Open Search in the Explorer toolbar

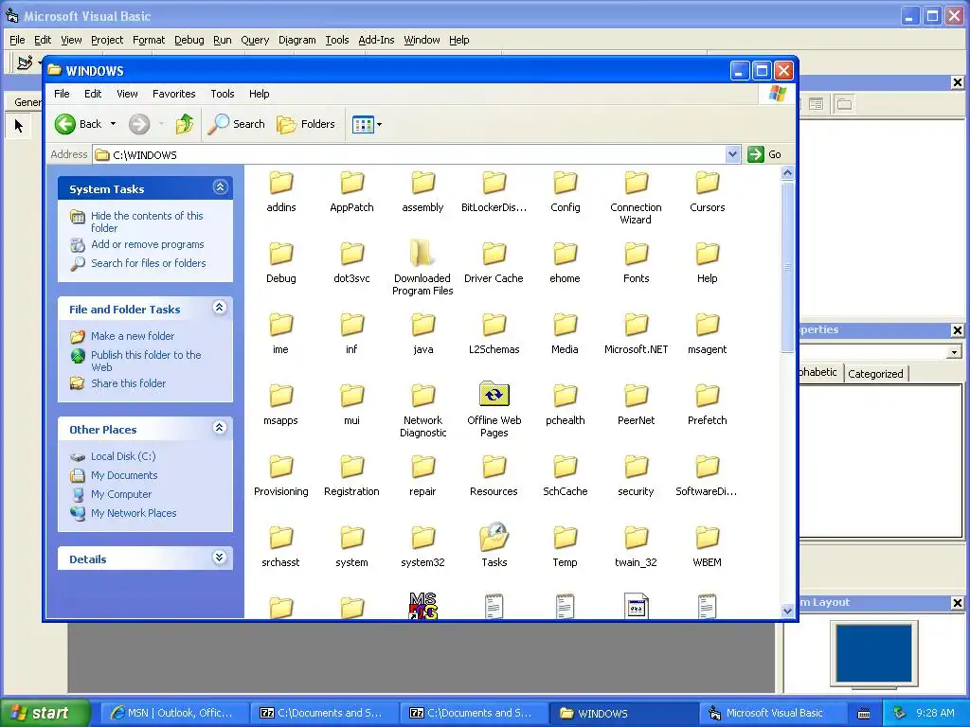pos(236,124)
